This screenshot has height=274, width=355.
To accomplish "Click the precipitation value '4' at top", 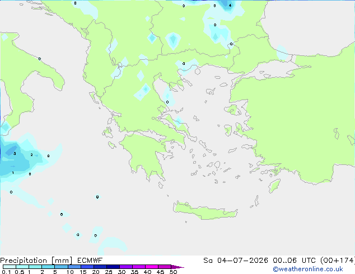I will [x=230, y=6].
